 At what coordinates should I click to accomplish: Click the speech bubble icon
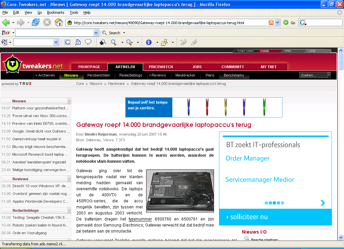pos(88,42)
